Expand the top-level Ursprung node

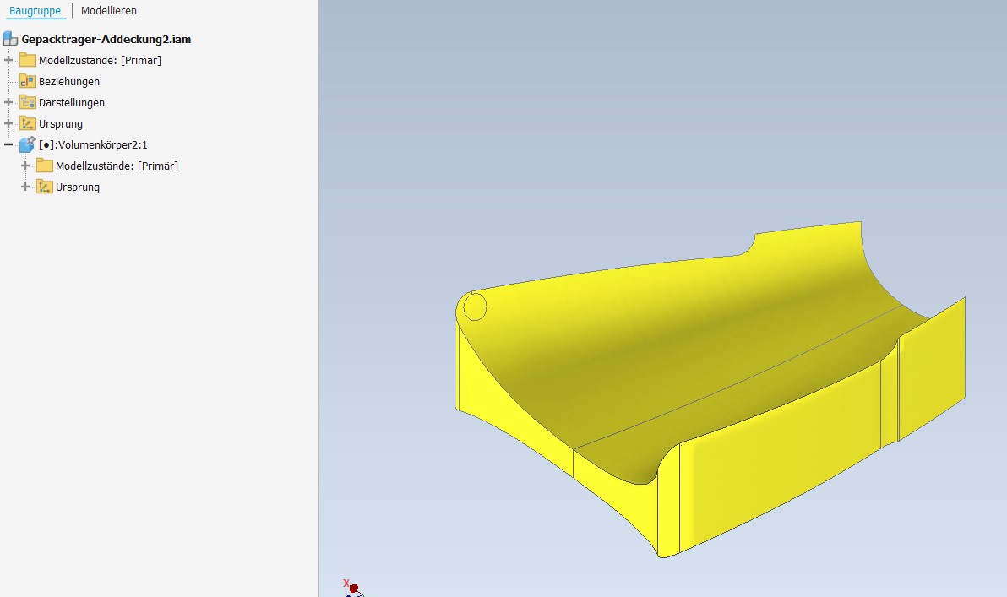coord(8,123)
